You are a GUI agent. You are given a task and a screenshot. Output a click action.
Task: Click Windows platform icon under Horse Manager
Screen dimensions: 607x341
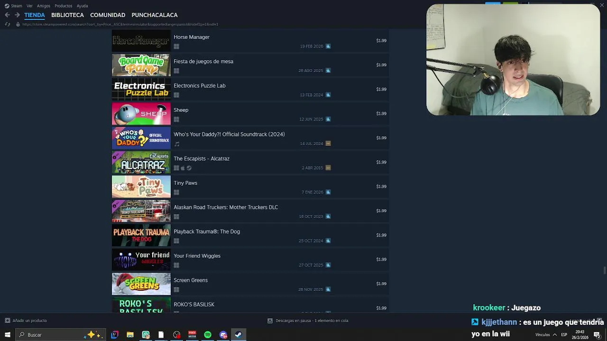coord(176,46)
